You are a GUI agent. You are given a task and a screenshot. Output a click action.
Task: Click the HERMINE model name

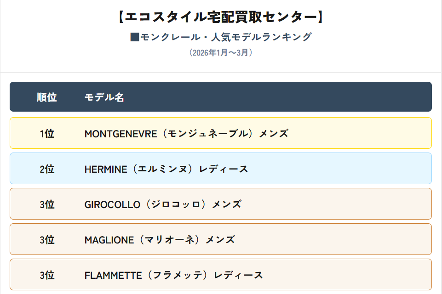(x=106, y=169)
